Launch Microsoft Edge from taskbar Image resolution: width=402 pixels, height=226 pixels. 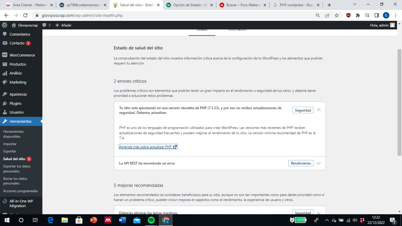(x=50, y=220)
